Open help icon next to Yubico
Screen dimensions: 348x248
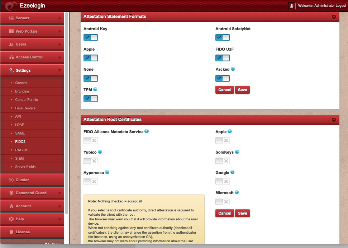[x=100, y=152]
